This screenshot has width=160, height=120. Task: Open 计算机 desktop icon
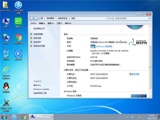coord(6,23)
